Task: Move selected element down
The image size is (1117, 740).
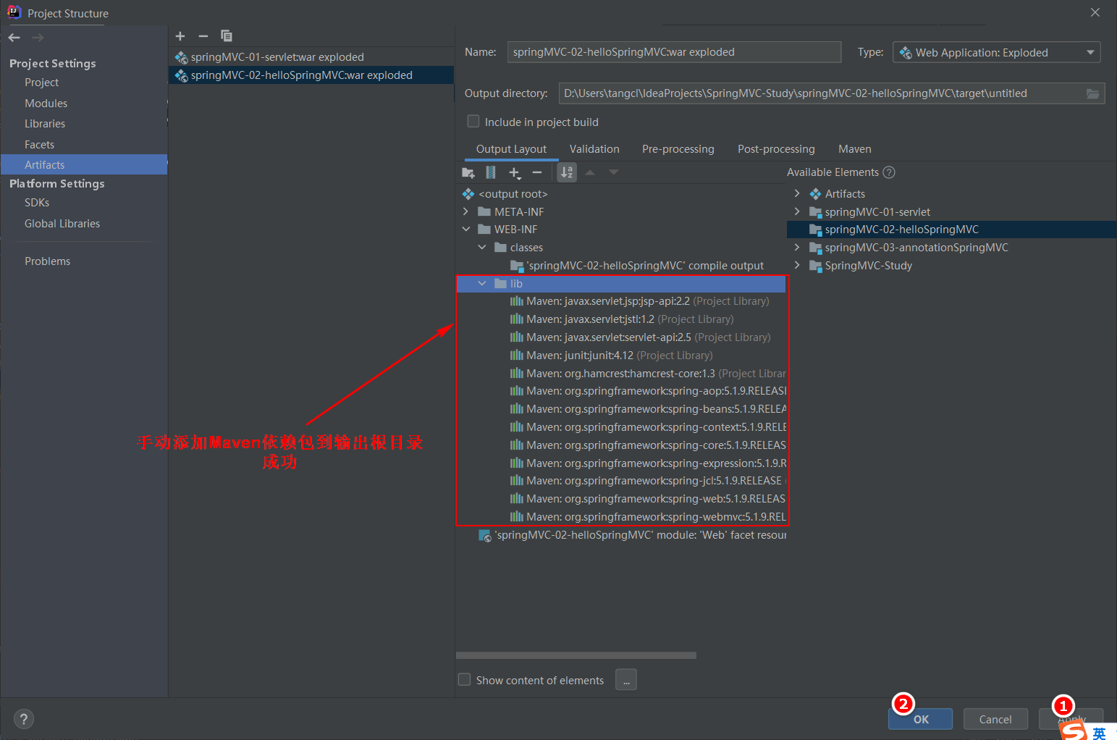Action: tap(614, 172)
